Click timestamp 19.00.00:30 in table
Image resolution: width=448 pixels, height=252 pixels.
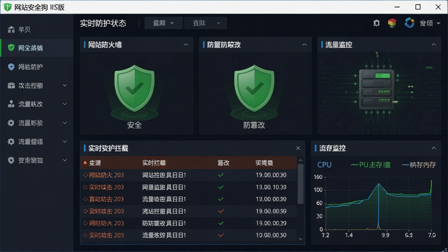click(271, 175)
